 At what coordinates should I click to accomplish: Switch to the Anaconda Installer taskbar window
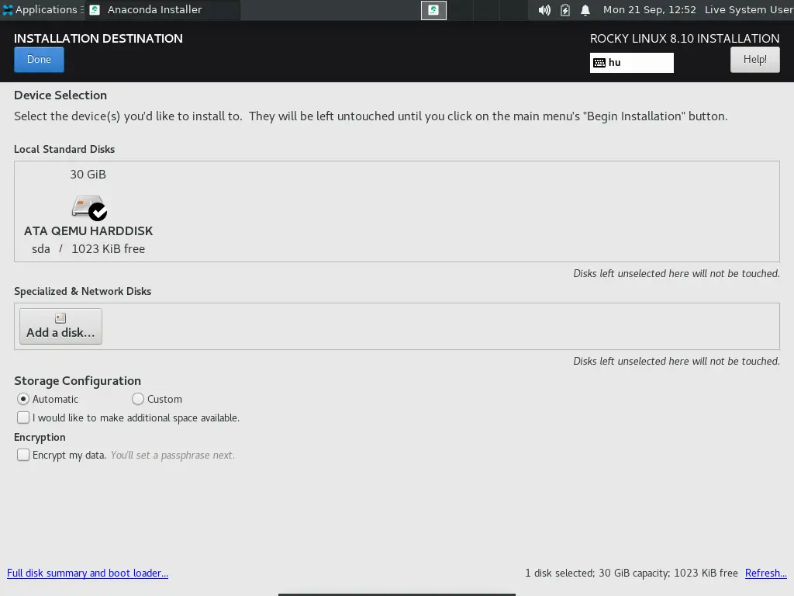pyautogui.click(x=163, y=9)
